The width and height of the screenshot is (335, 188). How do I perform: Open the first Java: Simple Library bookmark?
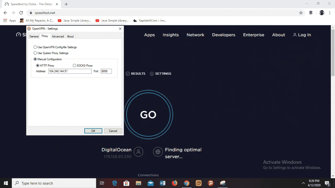pyautogui.click(x=74, y=20)
